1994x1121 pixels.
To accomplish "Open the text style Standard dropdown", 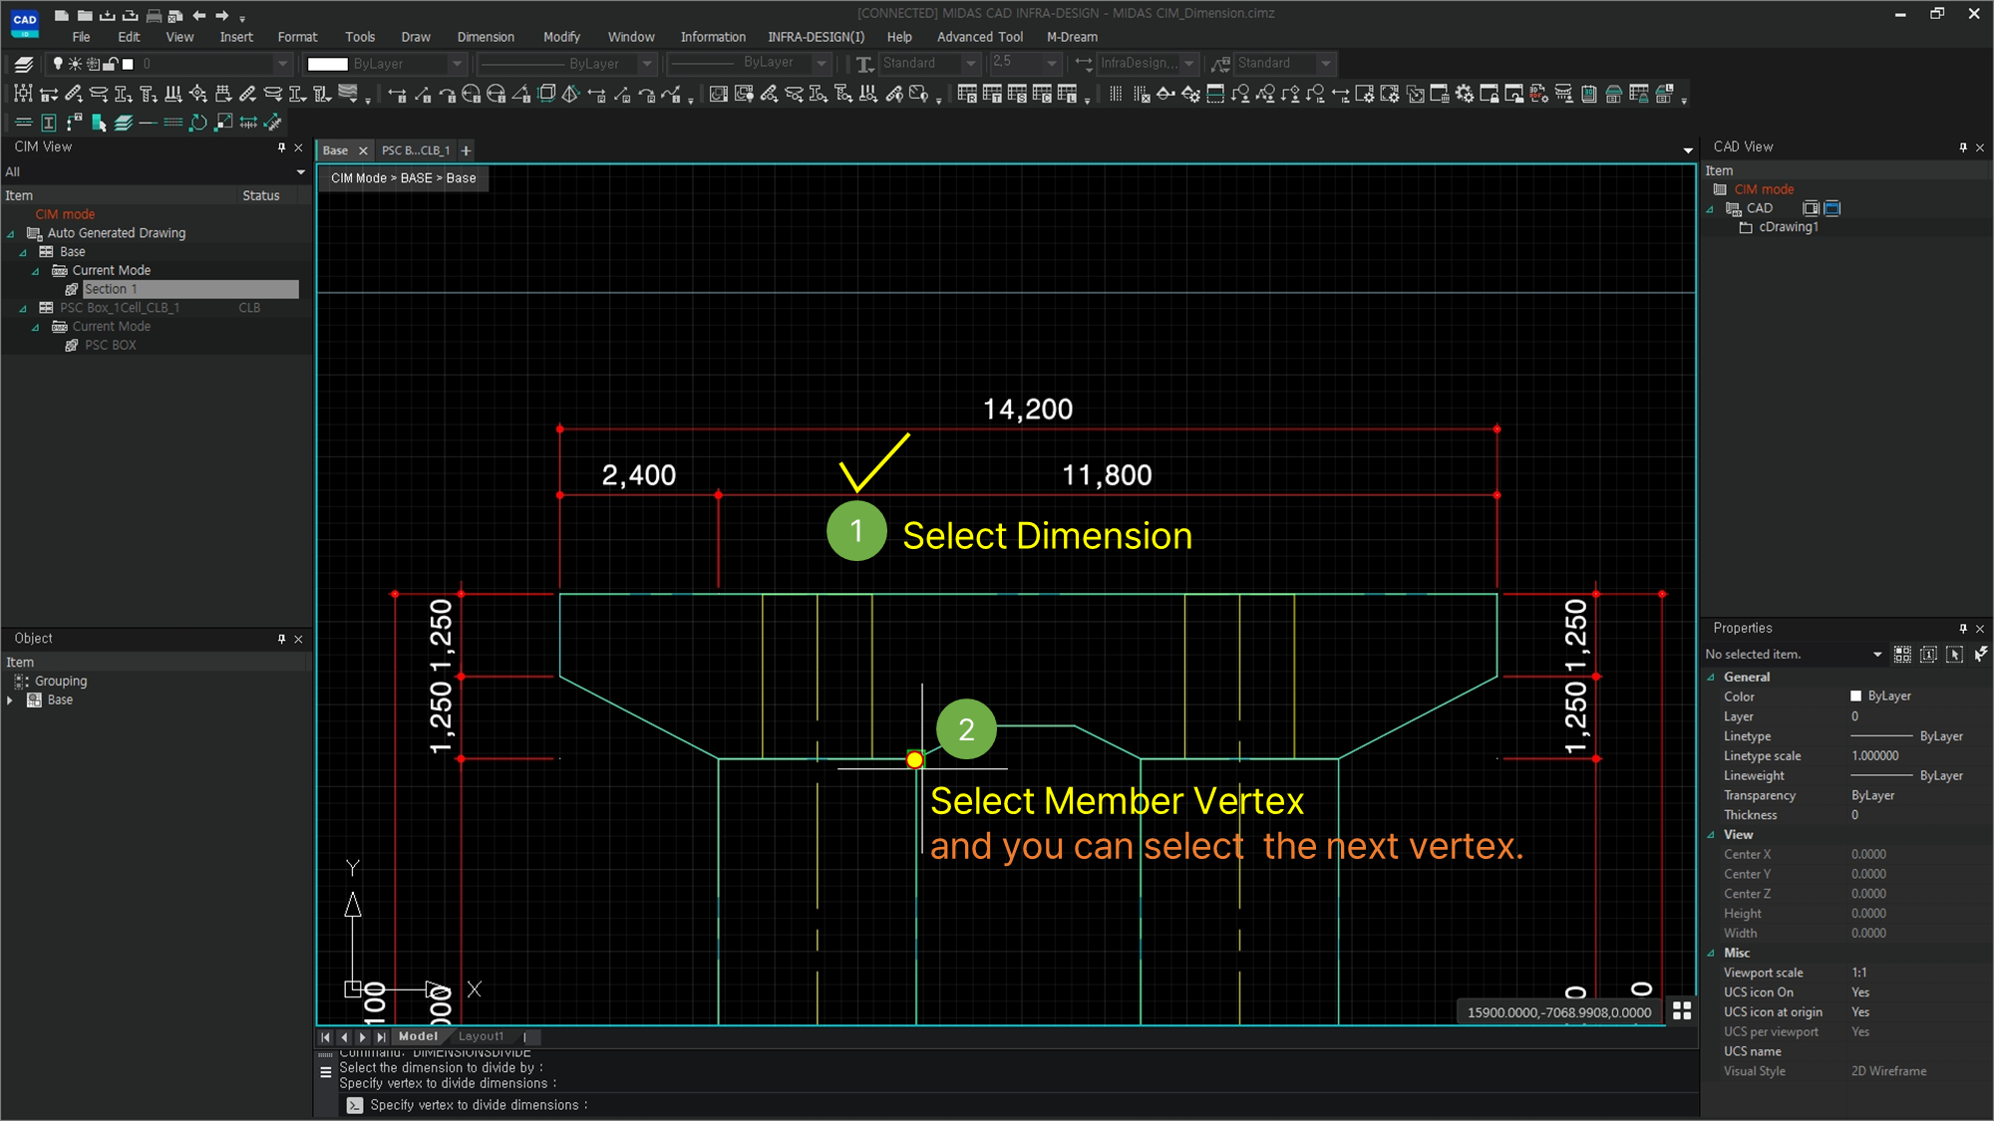I will pos(970,64).
